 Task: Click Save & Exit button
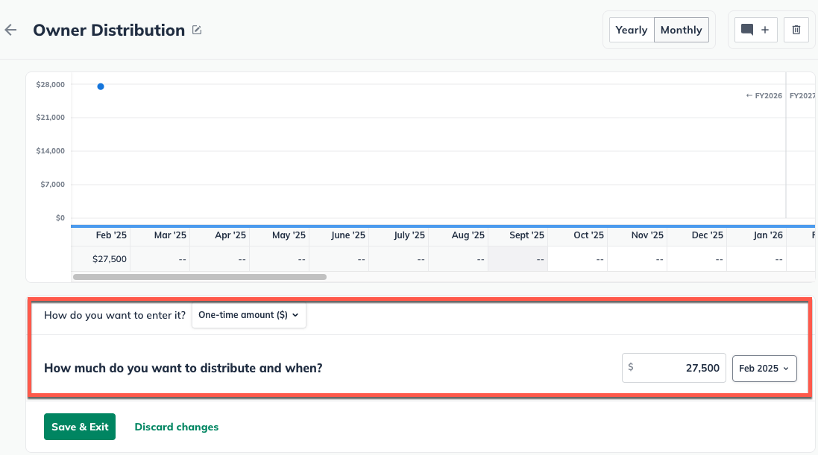tap(80, 427)
